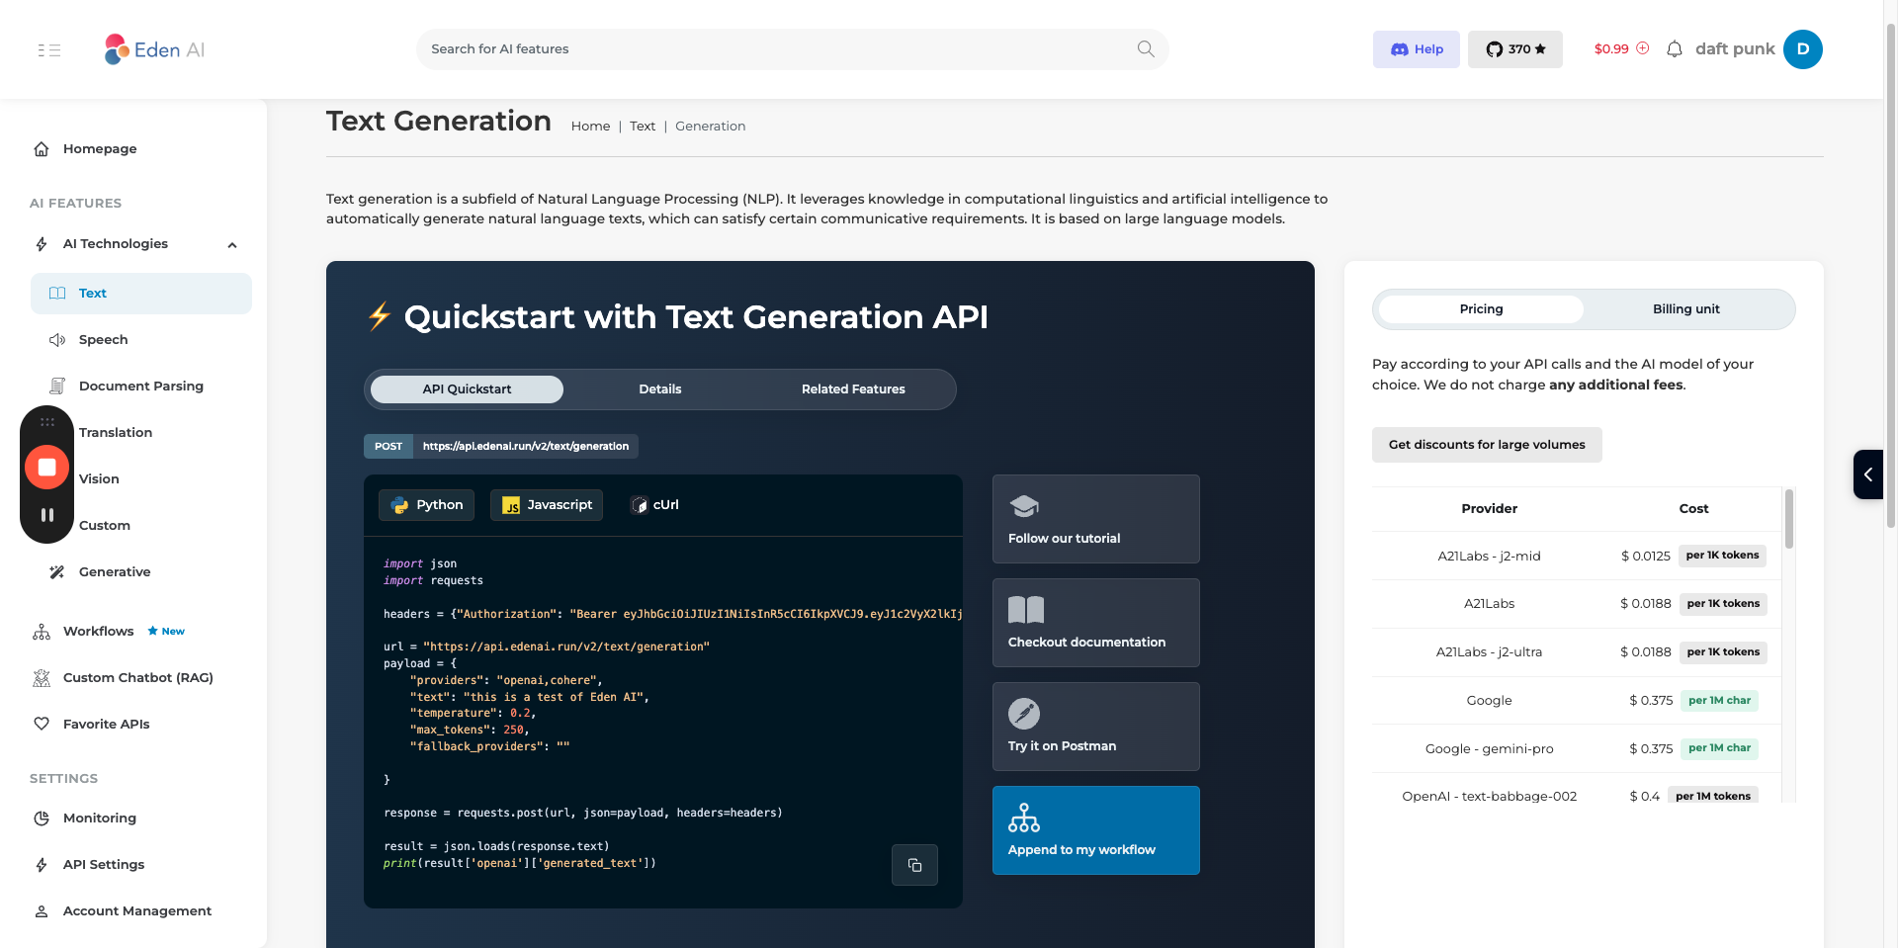1898x948 pixels.
Task: Focus the Search for AI features field
Action: 793,49
